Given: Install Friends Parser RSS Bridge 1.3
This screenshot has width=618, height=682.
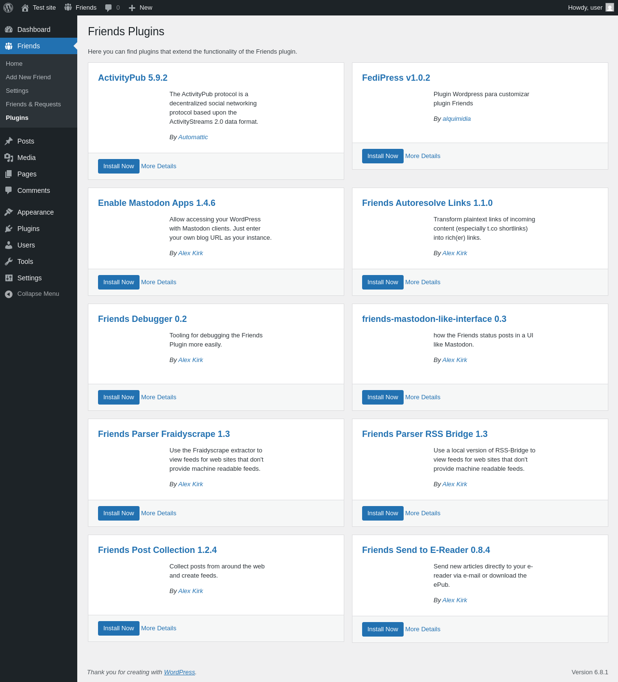Looking at the screenshot, I should pyautogui.click(x=383, y=513).
